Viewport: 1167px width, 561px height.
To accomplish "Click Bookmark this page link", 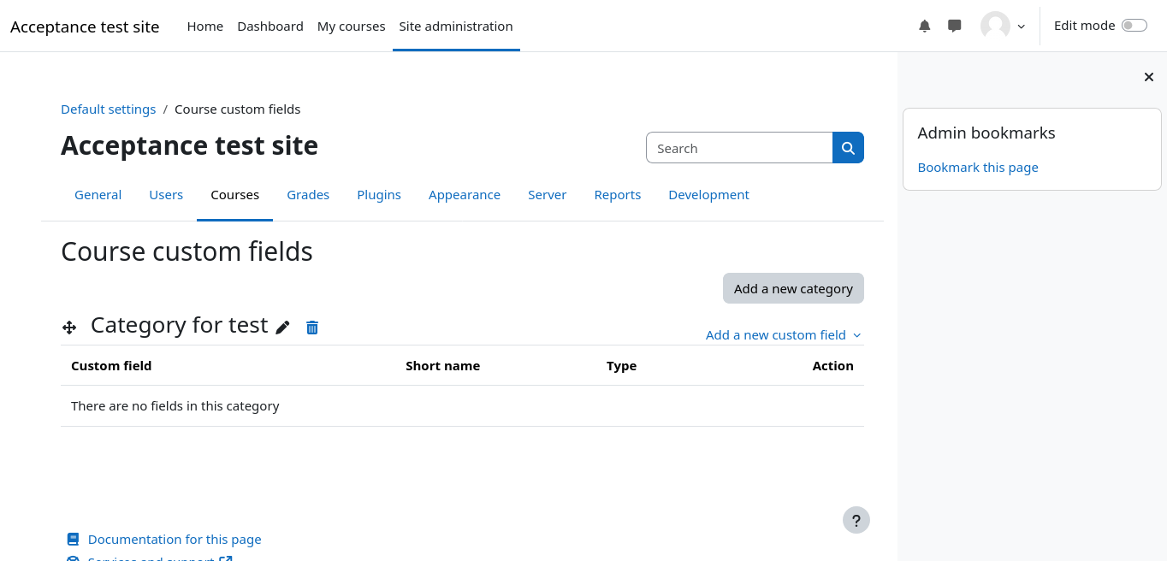I will tap(978, 168).
